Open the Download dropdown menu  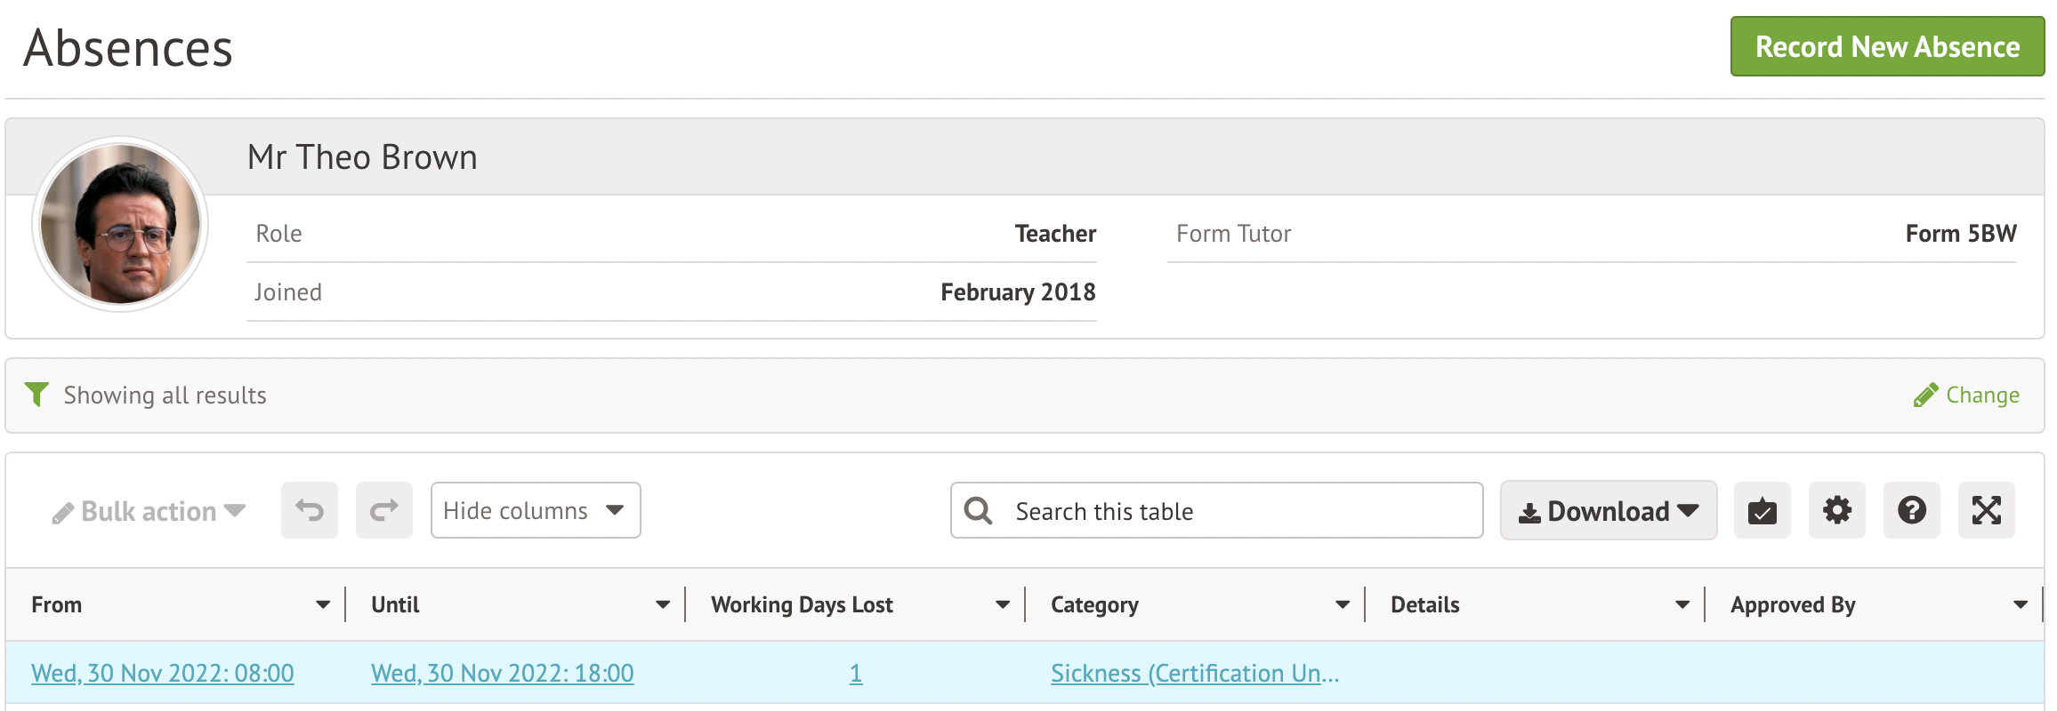pyautogui.click(x=1609, y=510)
